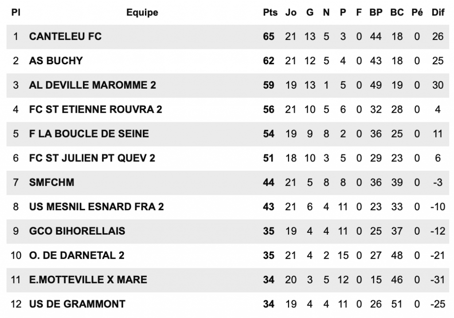Click the BP column header
This screenshot has width=454, height=318.
coord(376,12)
